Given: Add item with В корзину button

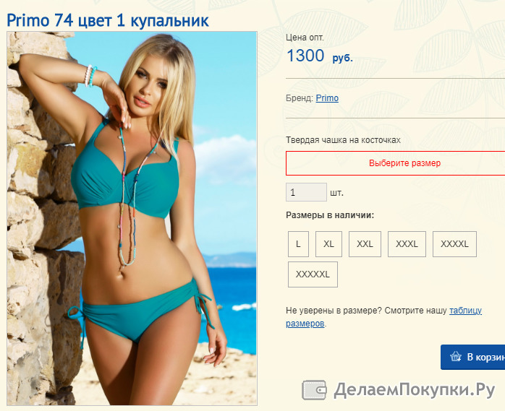Looking at the screenshot, I should point(472,357).
